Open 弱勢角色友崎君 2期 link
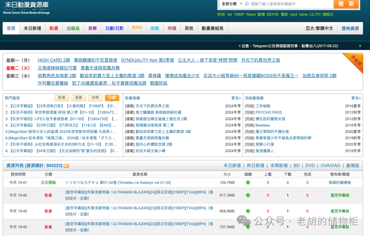 pyautogui.click(x=57, y=76)
